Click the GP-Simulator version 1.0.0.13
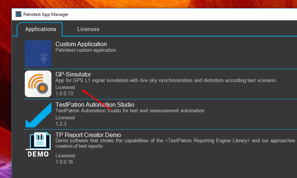The image size is (297, 178). pyautogui.click(x=64, y=94)
